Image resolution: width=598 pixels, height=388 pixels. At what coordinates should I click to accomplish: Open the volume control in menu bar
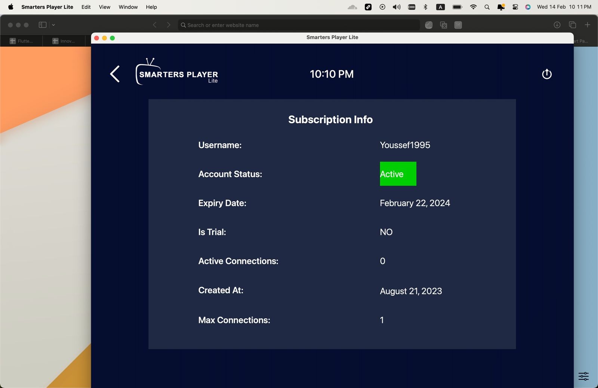point(397,7)
